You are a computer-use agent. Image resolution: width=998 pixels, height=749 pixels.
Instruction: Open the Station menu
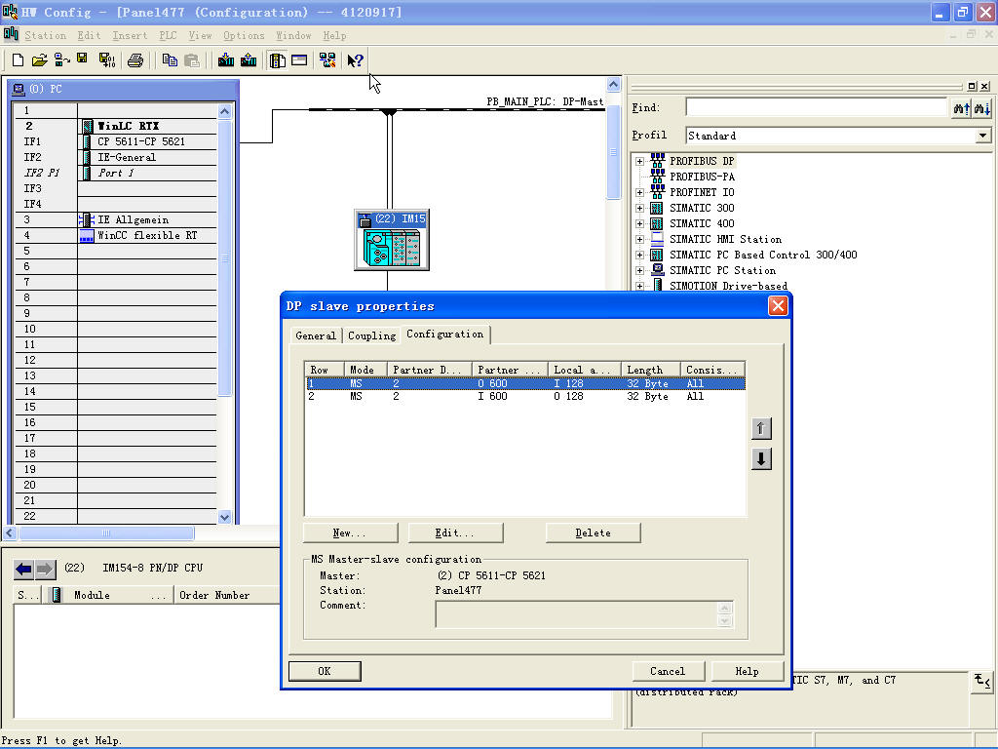pyautogui.click(x=45, y=36)
